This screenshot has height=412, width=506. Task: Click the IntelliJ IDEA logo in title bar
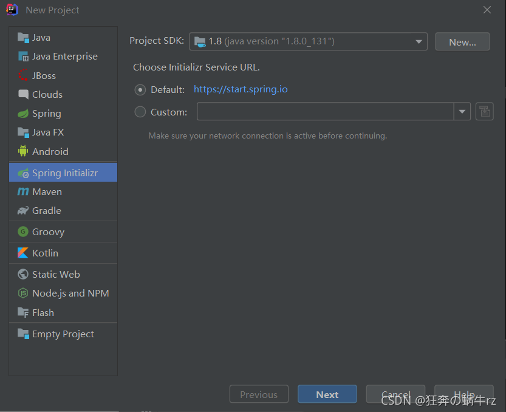(x=12, y=9)
